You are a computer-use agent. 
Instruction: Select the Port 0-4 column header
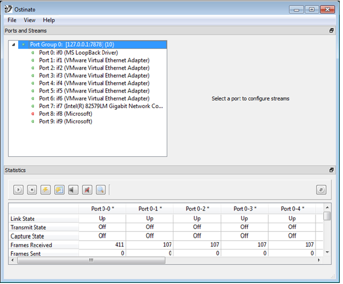click(292, 209)
